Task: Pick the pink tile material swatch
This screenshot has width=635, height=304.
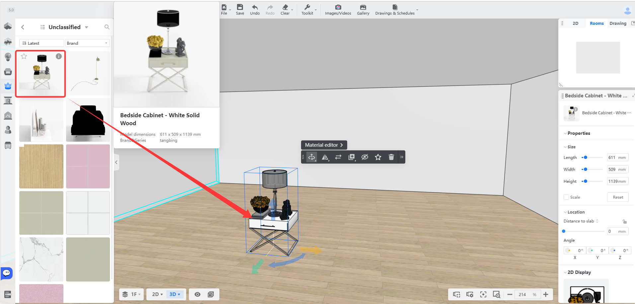Action: pos(88,166)
